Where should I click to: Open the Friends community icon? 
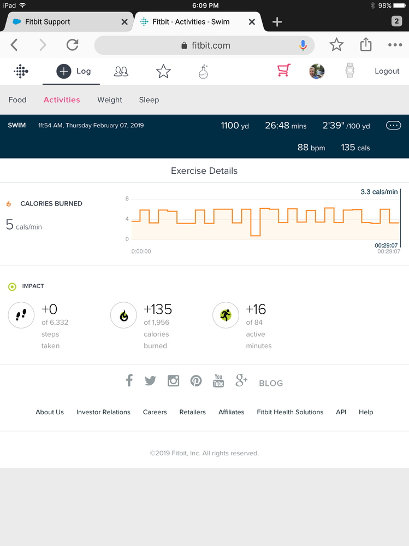[x=121, y=71]
